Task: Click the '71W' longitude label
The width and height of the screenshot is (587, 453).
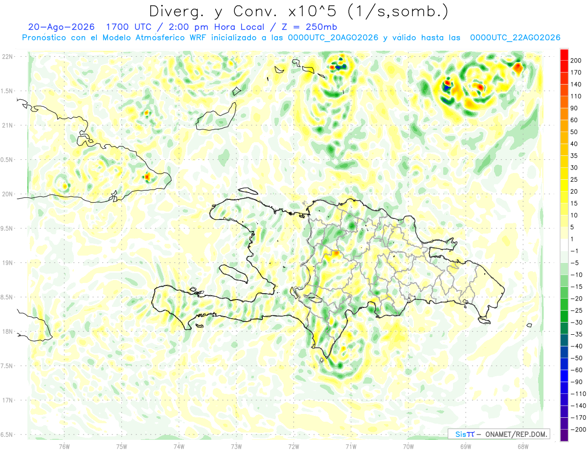Action: pyautogui.click(x=351, y=447)
